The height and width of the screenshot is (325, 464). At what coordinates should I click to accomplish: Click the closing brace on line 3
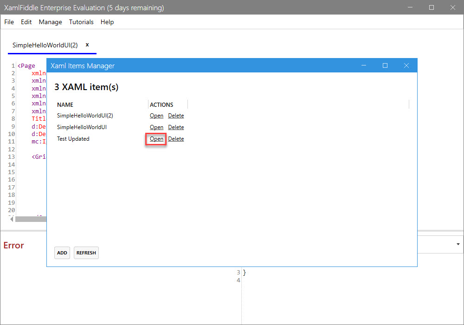(x=245, y=273)
